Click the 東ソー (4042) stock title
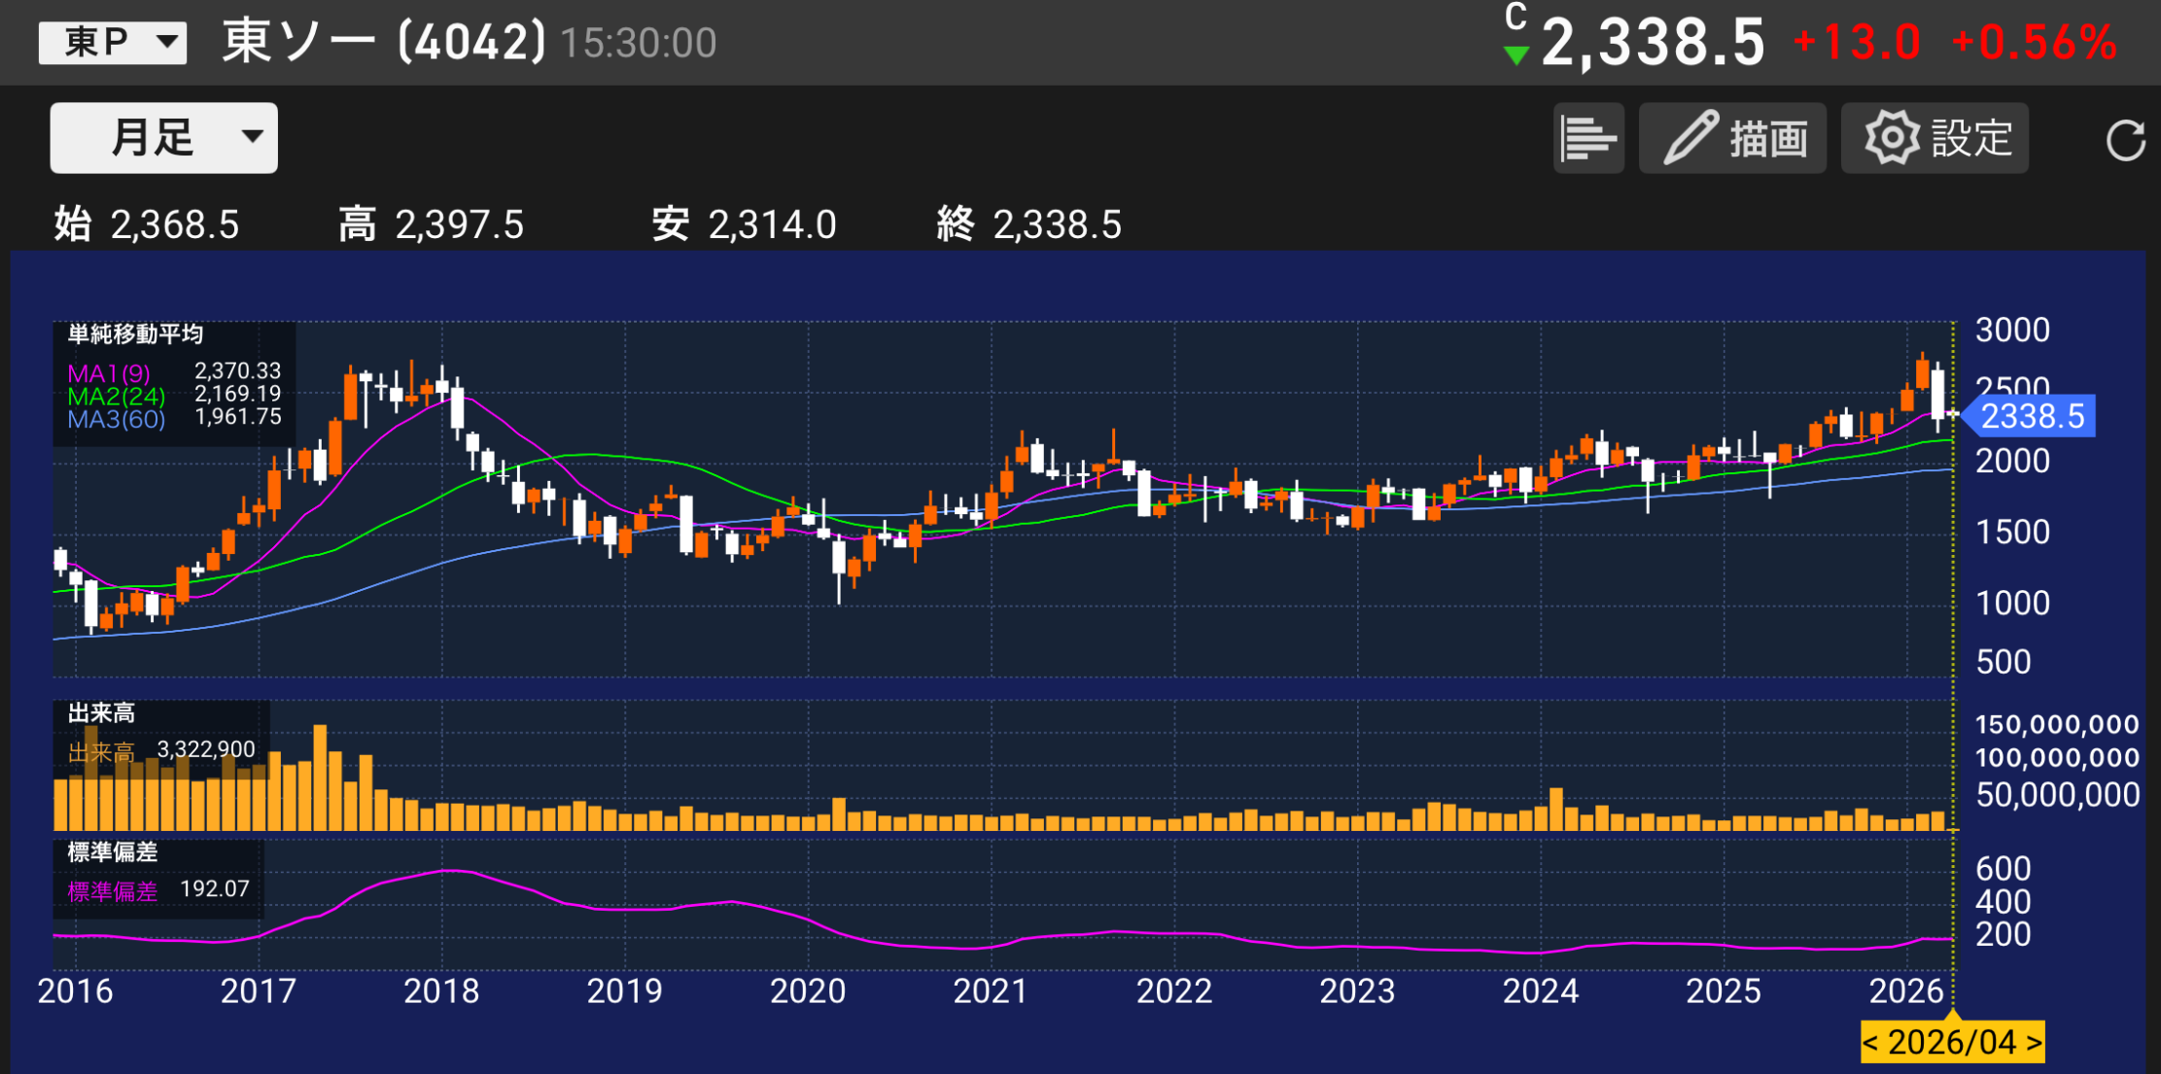This screenshot has height=1074, width=2161. 384,43
